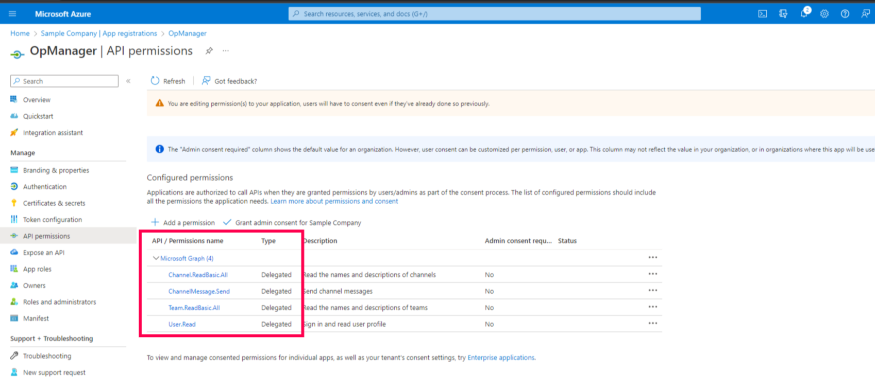Click the OpManager app icon beside the title
Viewport: 875px width, 391px height.
click(17, 54)
